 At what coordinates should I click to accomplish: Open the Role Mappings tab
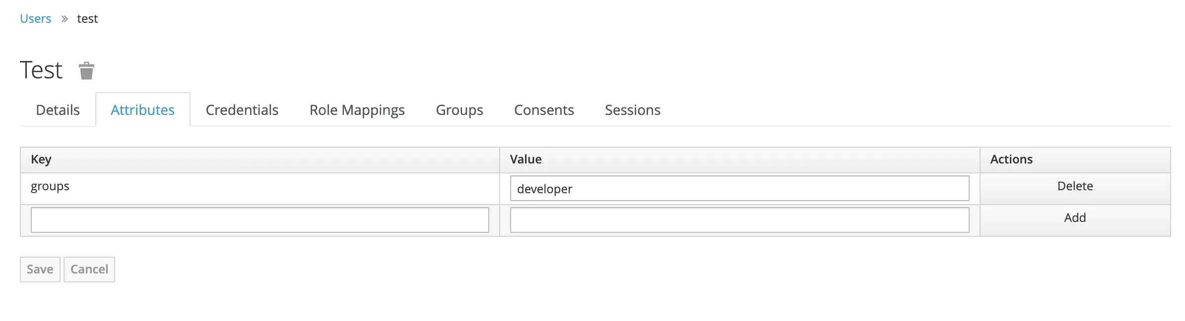357,110
